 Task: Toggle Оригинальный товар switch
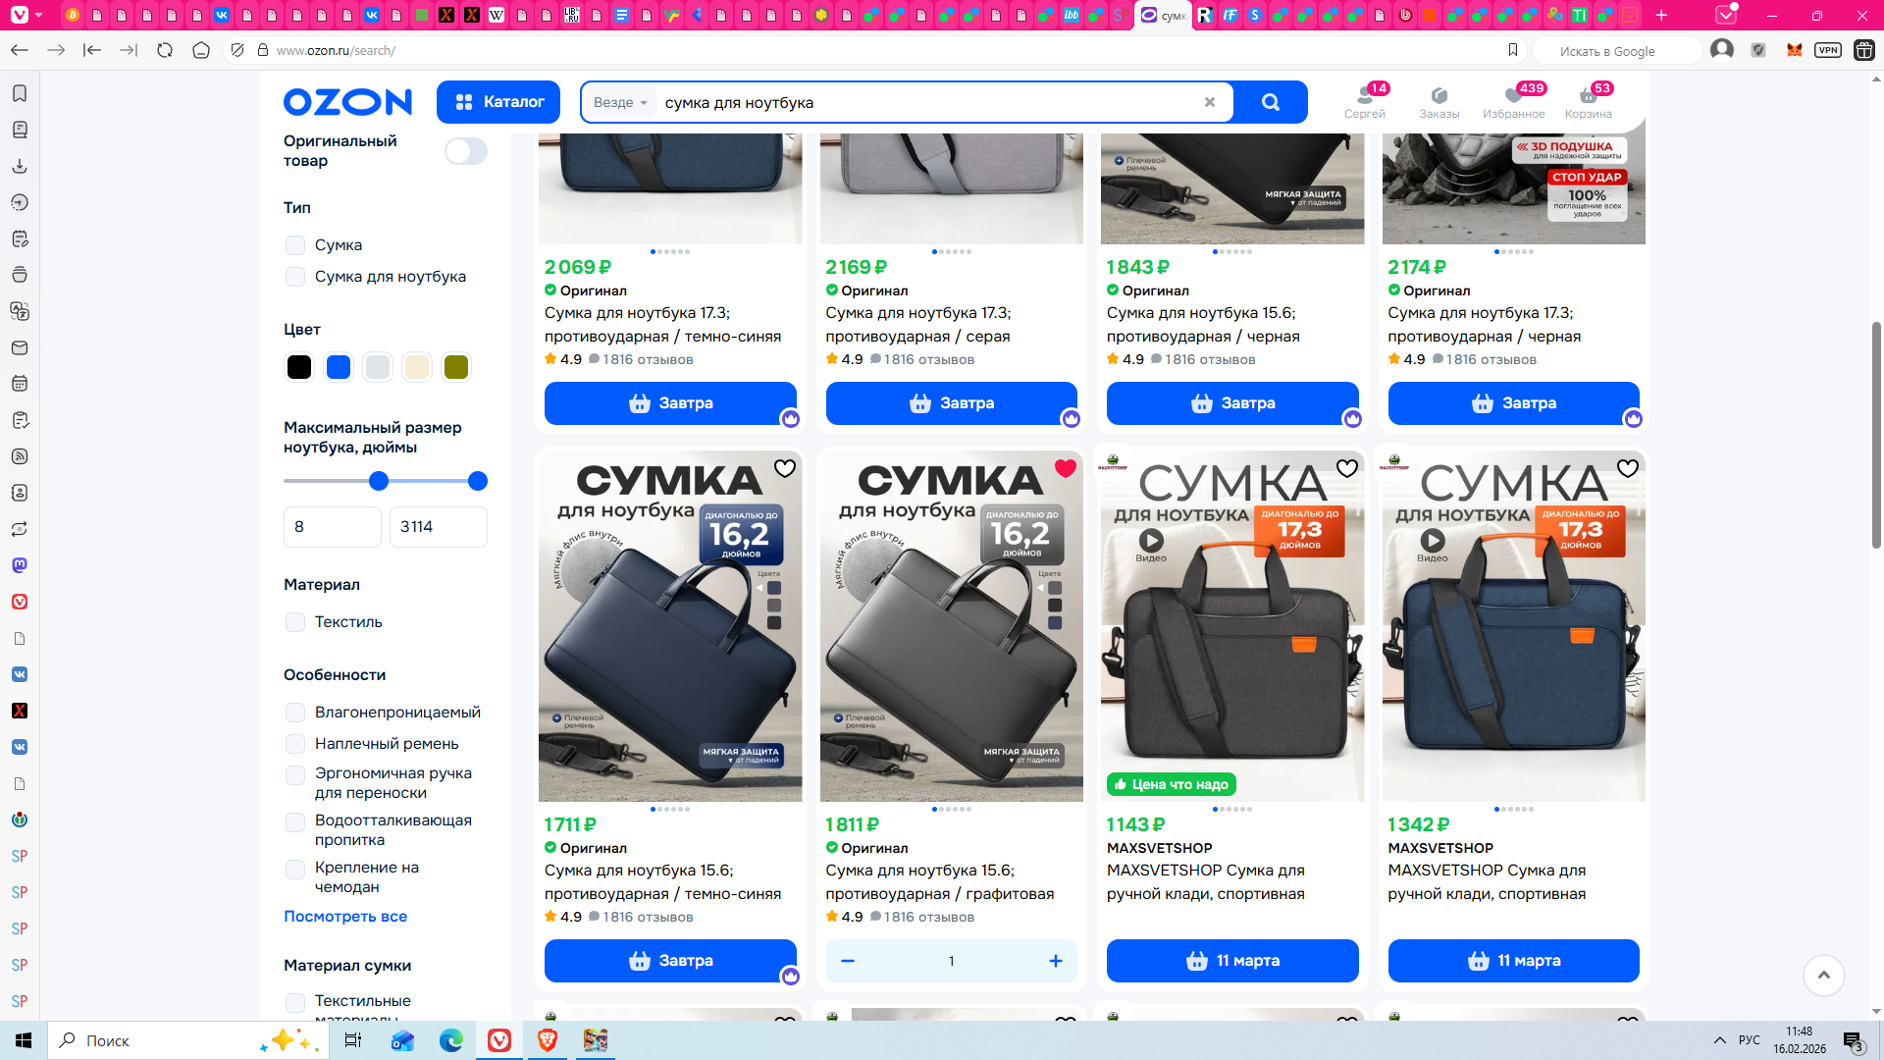pyautogui.click(x=465, y=151)
